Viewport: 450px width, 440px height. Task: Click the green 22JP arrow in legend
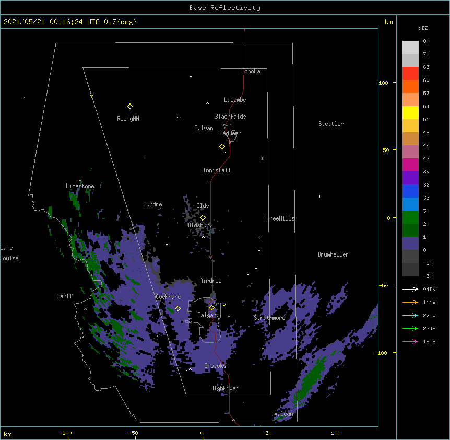pyautogui.click(x=410, y=328)
